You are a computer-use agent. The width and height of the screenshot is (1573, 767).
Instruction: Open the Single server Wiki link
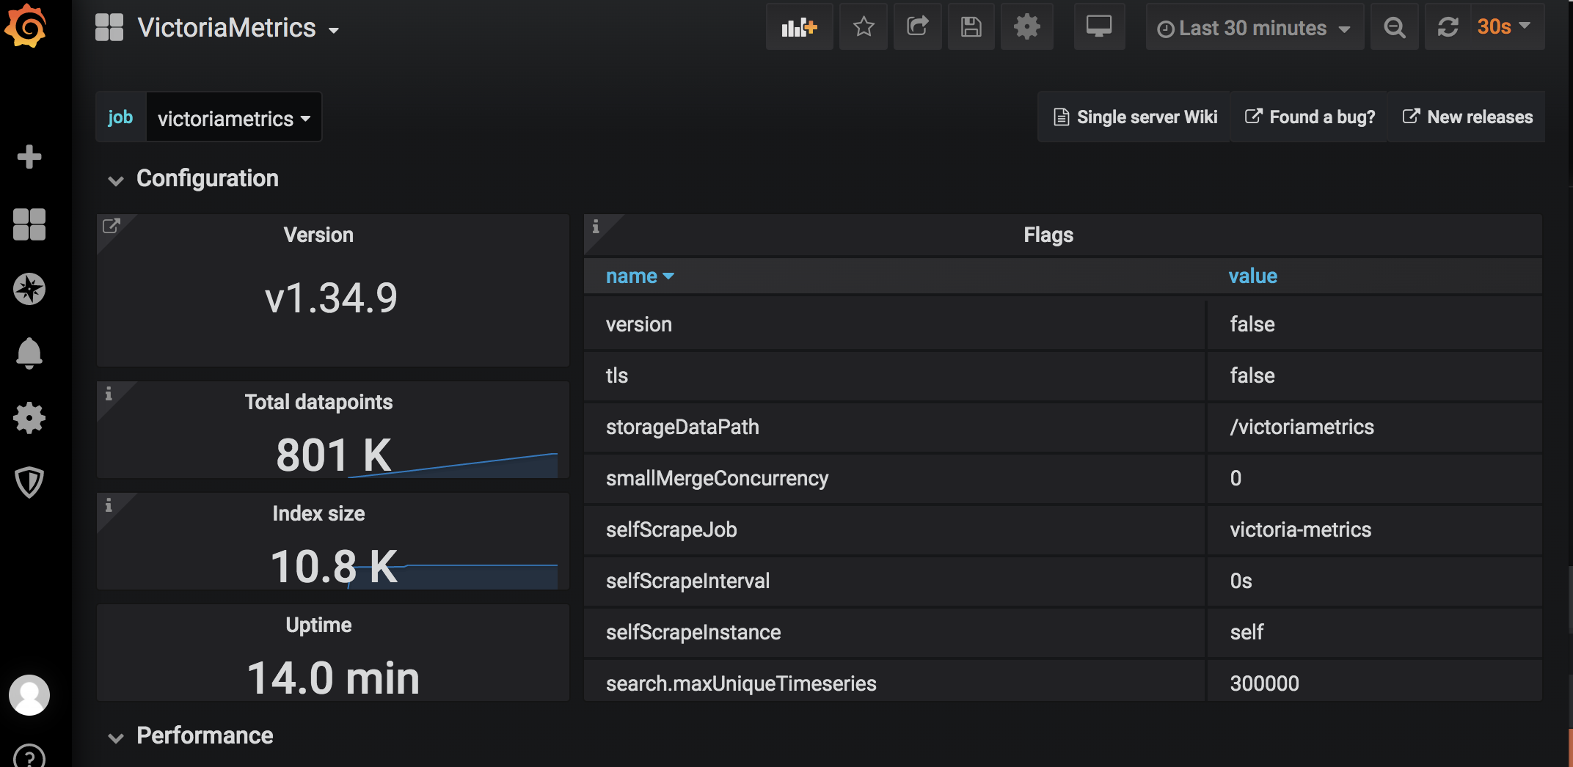click(x=1135, y=117)
